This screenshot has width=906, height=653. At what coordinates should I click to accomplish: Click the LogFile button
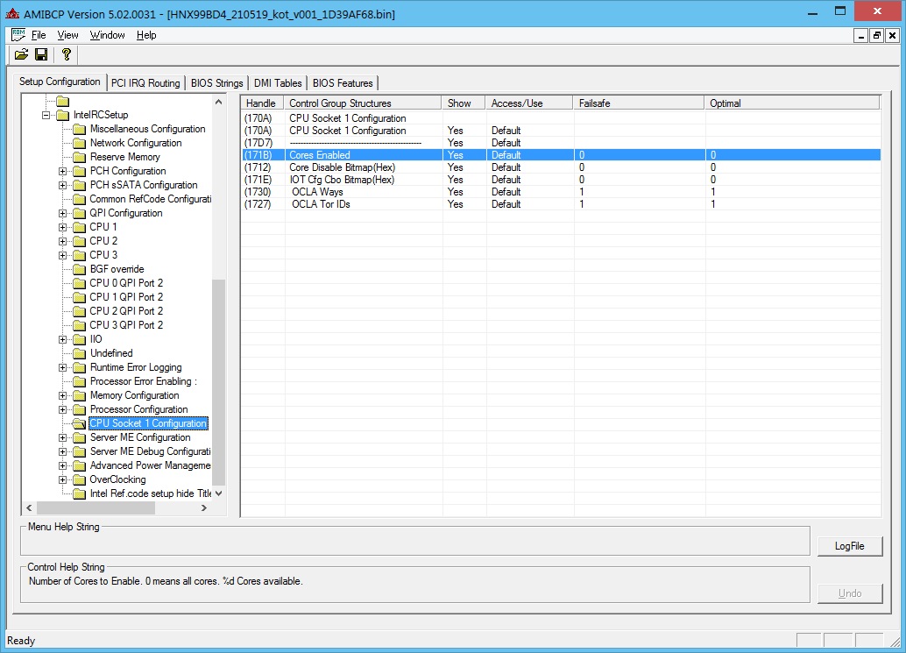849,546
